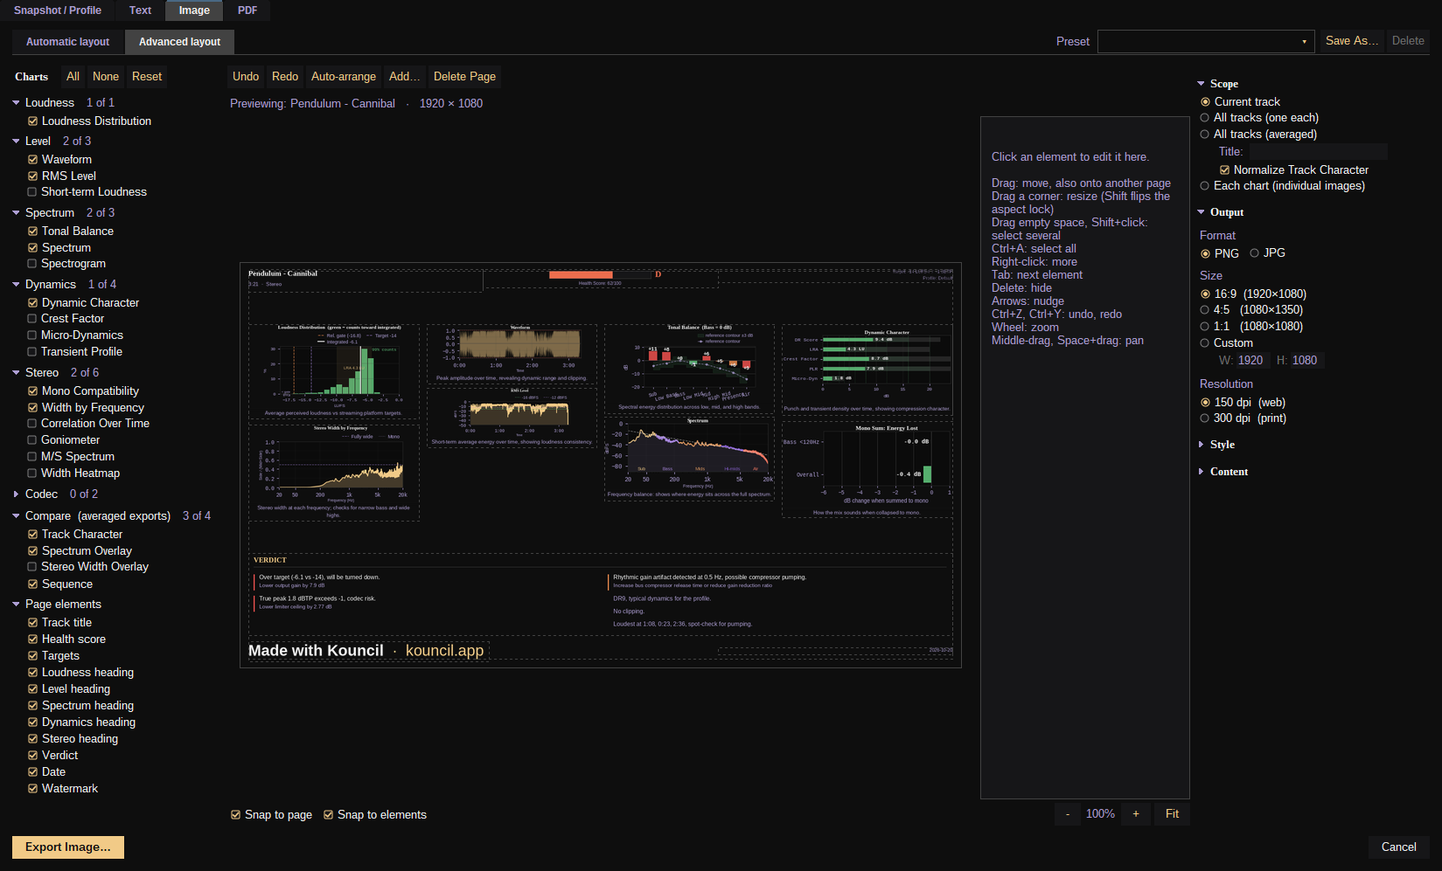The width and height of the screenshot is (1442, 871).
Task: Collapse the Loudness chart group
Action: [16, 103]
